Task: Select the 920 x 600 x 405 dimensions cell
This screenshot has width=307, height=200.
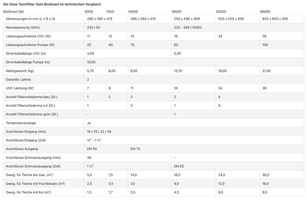Action: coord(275,19)
